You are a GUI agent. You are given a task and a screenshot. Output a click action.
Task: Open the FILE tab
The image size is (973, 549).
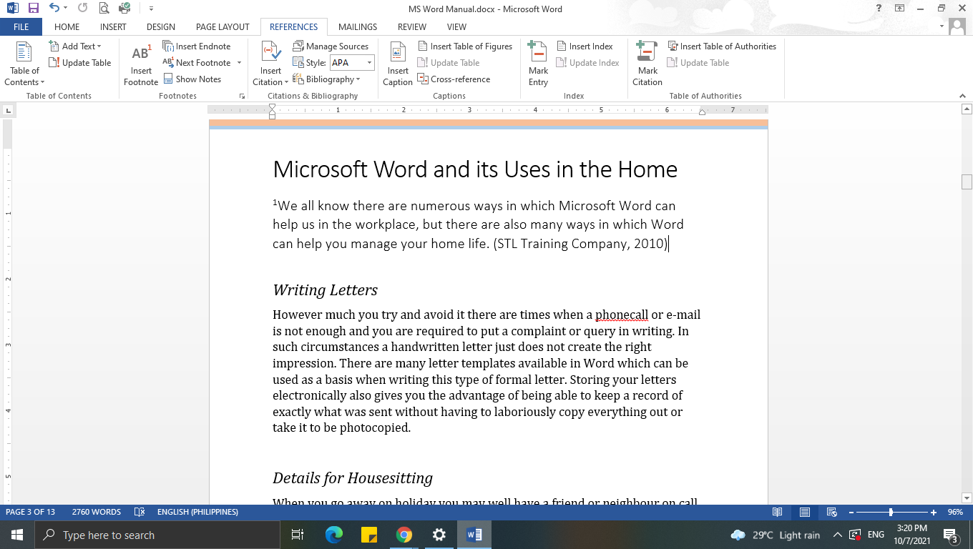click(21, 26)
